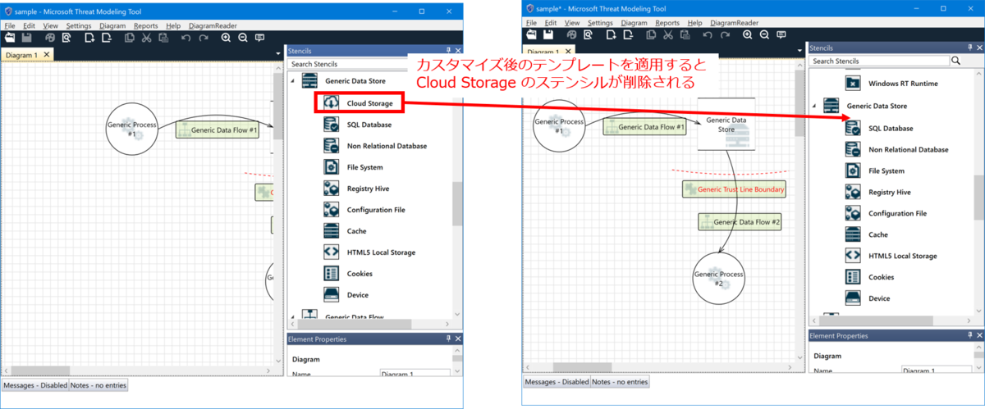Select SQL Database stencil in right window
Image resolution: width=985 pixels, height=409 pixels.
click(x=879, y=129)
